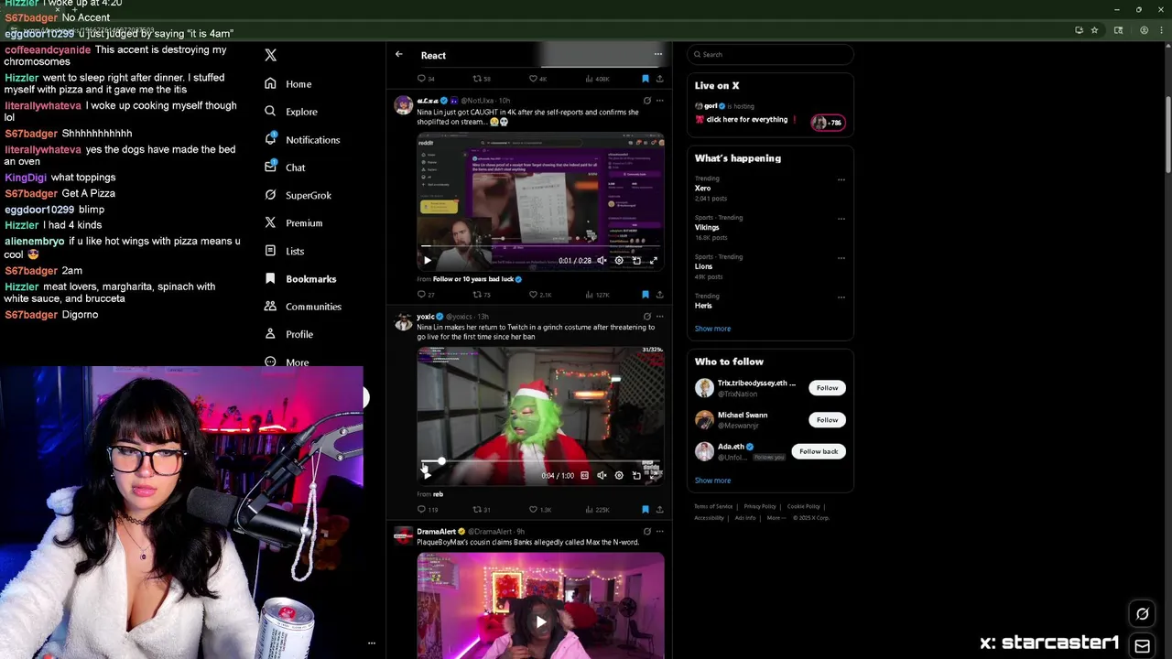Open the Terms of Service link

(713, 506)
